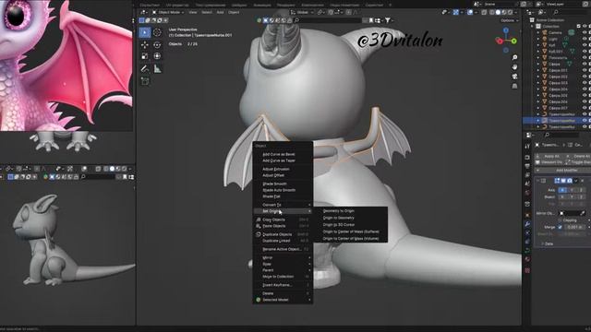Open the Modifiers wrench properties tab

tap(527, 224)
